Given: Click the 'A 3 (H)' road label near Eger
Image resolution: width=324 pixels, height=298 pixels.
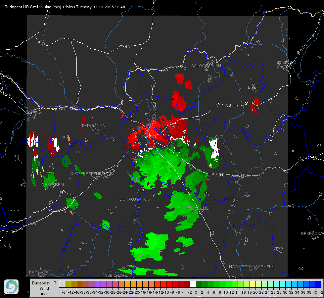Looking at the screenshot, I should coord(231,106).
